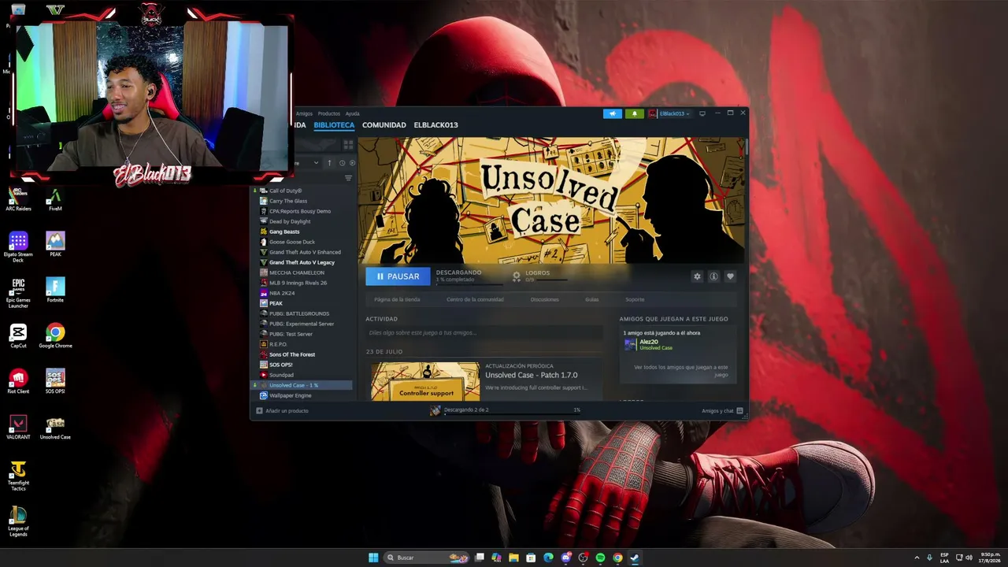Select NBA 2K24 in library
This screenshot has height=567, width=1008.
pos(282,293)
